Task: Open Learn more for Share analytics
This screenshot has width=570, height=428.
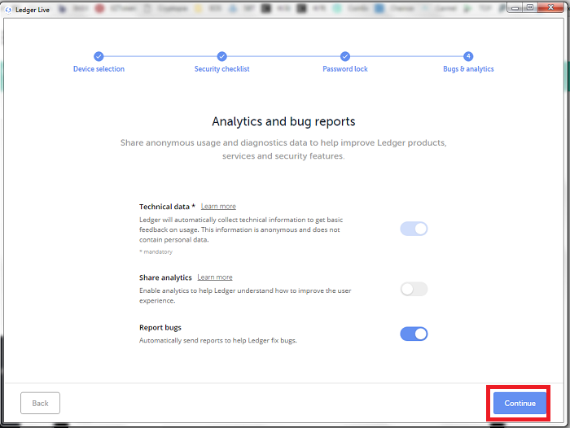Action: 214,277
